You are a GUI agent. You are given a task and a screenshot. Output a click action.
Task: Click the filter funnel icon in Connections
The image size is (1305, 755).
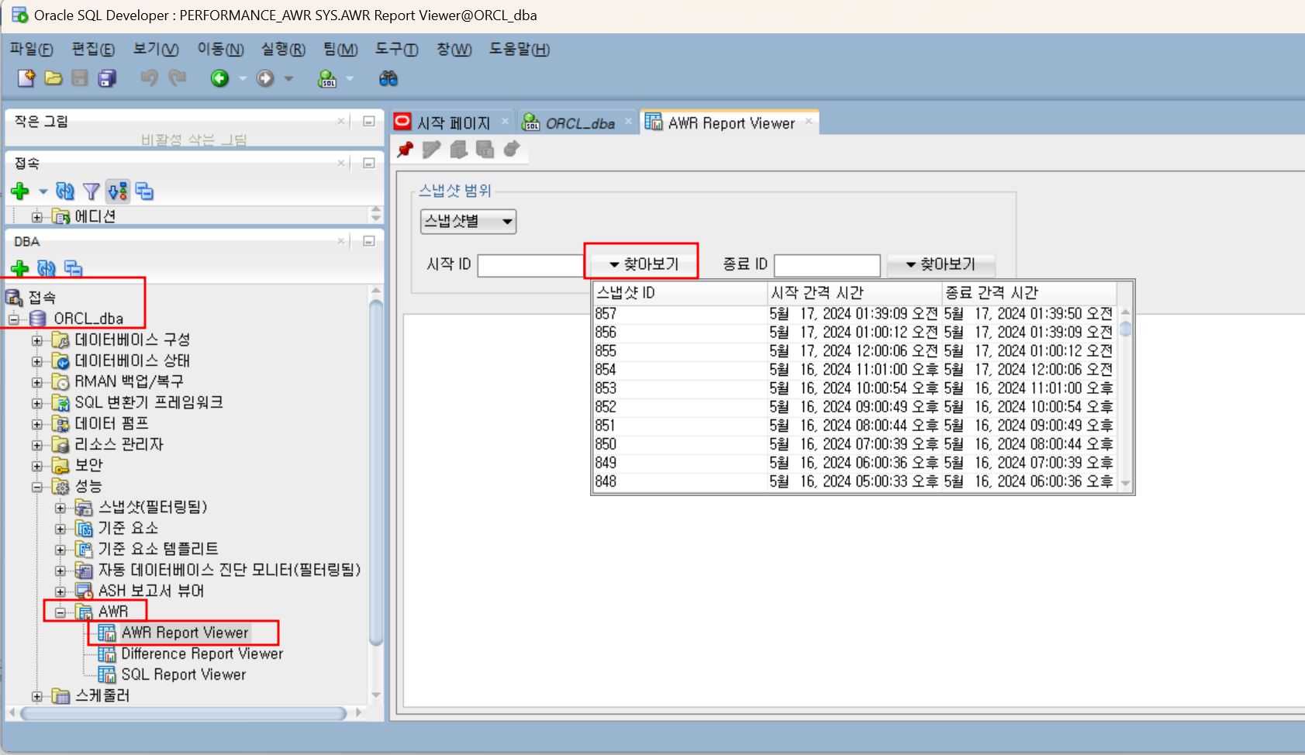91,191
